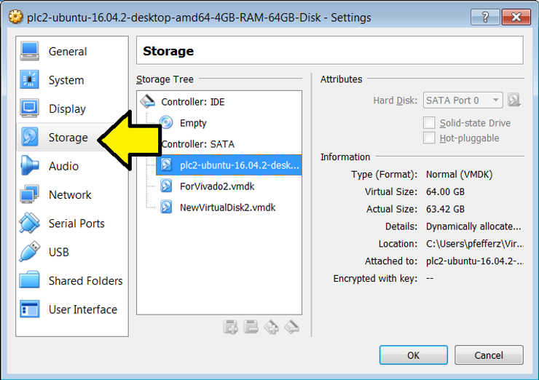Click the Help question mark button
Viewport: 539px width, 380px height.
tap(485, 17)
